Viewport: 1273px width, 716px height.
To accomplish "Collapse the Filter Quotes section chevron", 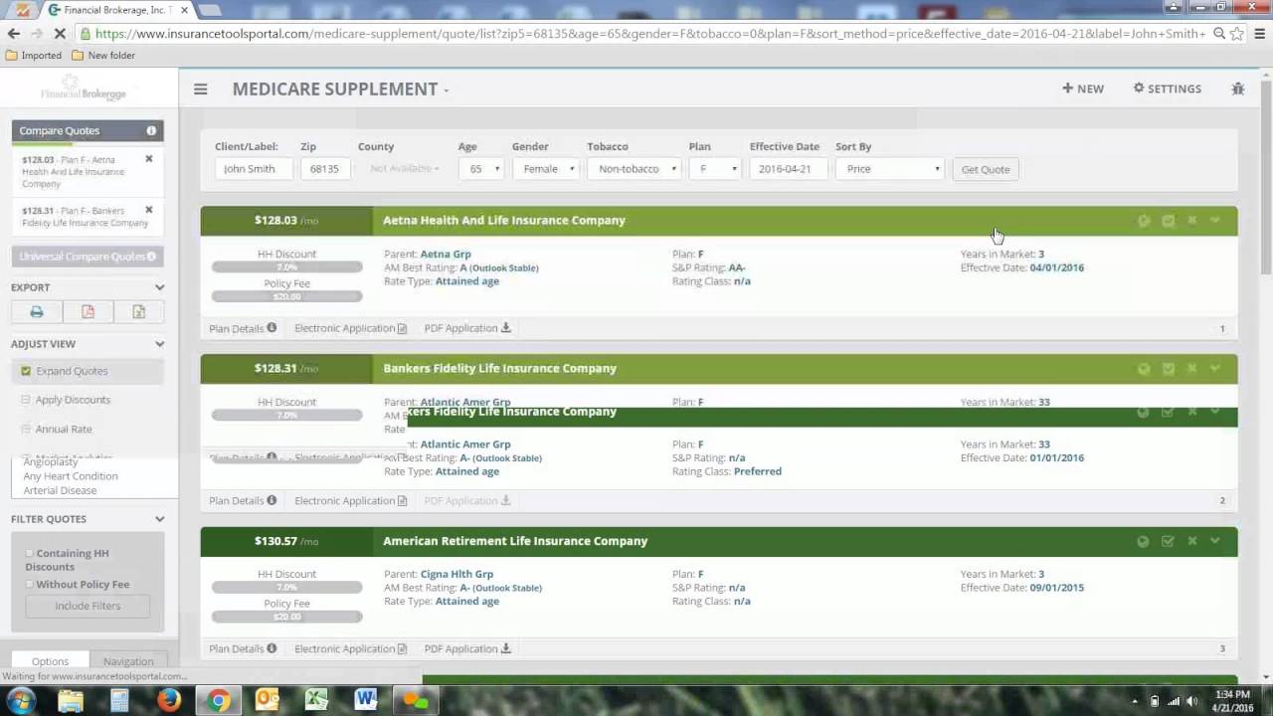I will pyautogui.click(x=159, y=519).
